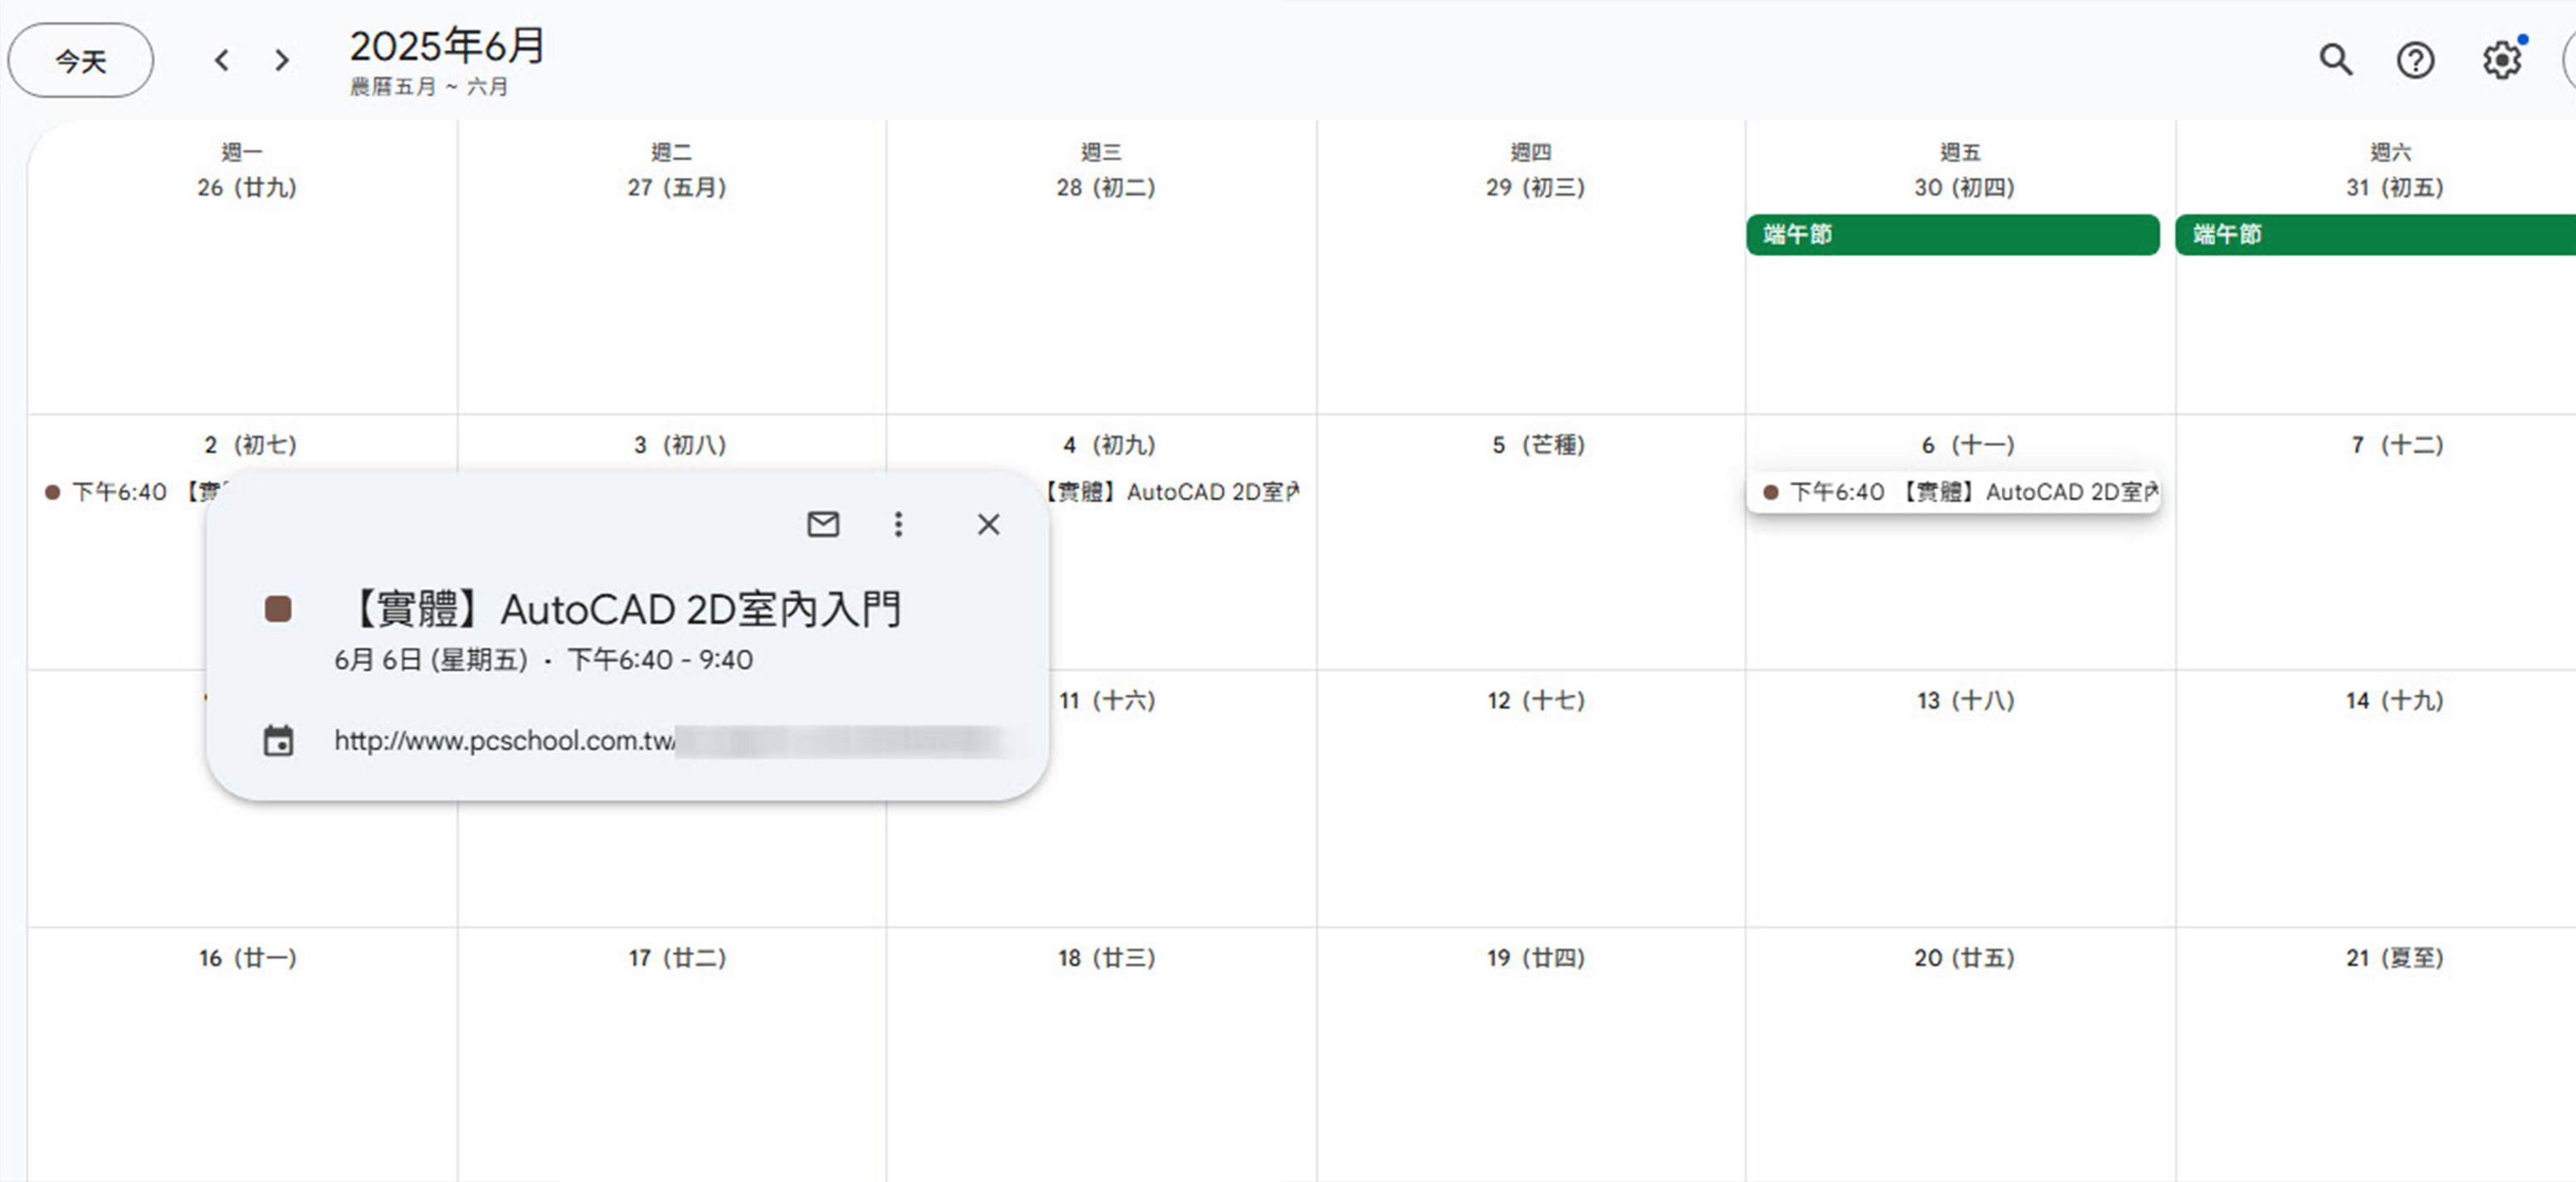Email event guests via envelope icon

point(823,523)
